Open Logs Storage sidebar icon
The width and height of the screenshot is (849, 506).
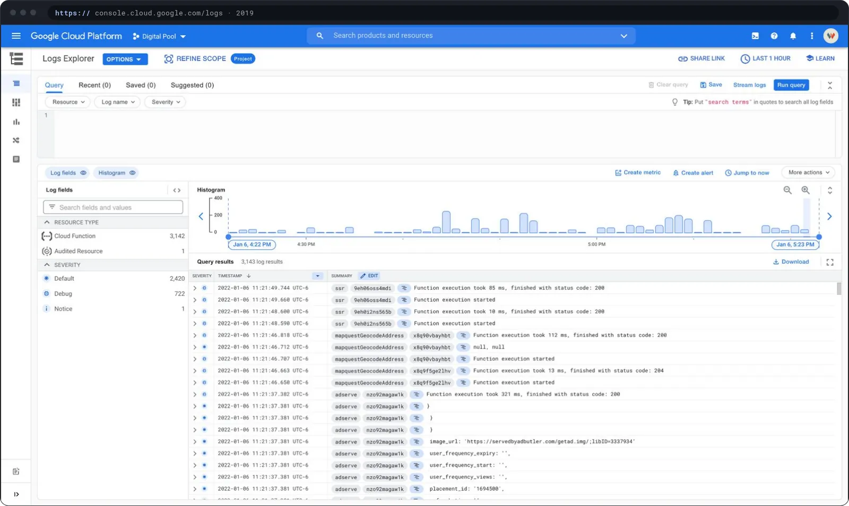coord(16,159)
